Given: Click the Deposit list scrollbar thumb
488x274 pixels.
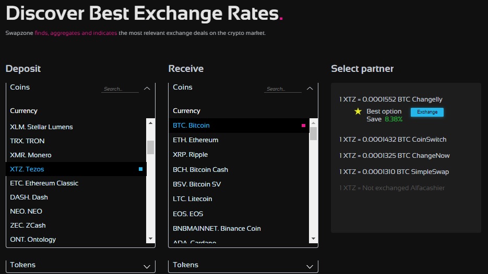Looking at the screenshot, I should 150,147.
